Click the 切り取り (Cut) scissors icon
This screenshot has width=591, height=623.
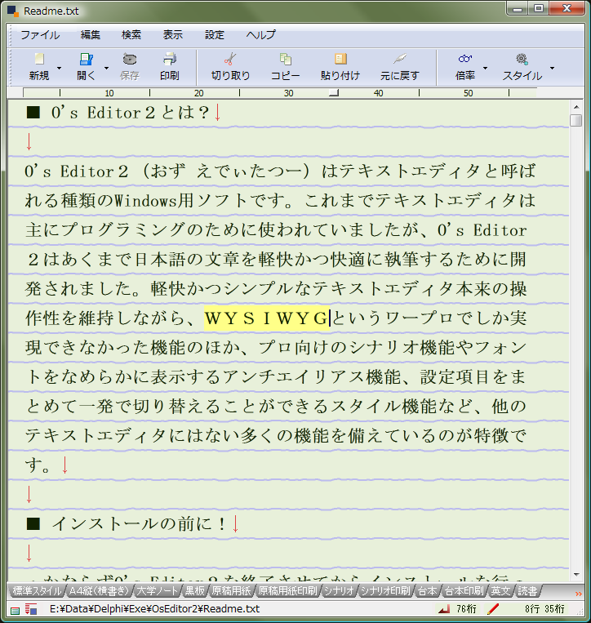coord(230,60)
